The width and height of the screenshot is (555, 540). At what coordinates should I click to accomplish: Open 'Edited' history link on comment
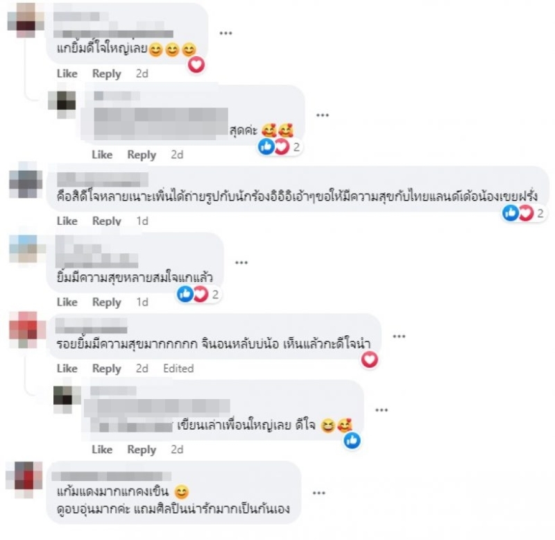[x=178, y=369]
